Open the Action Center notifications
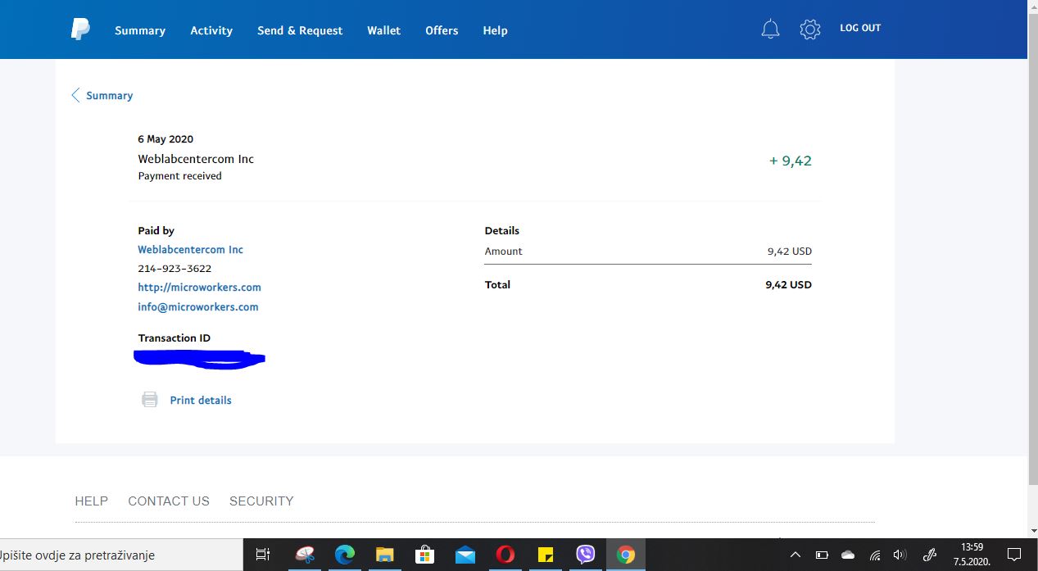Image resolution: width=1038 pixels, height=571 pixels. coord(1013,555)
